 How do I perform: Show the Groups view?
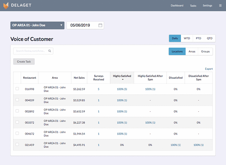(x=205, y=51)
